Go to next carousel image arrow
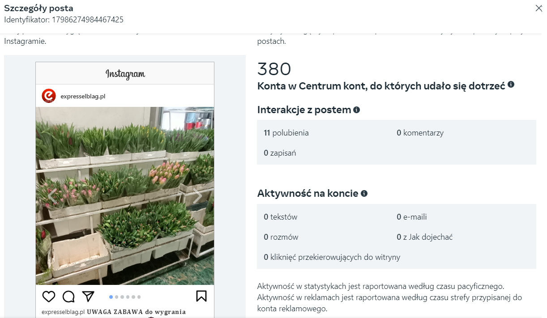 coord(197,196)
